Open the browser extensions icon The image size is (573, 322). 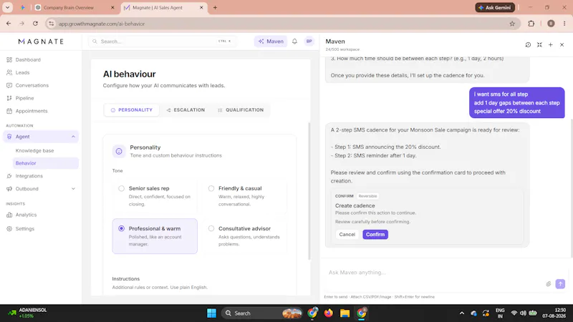pyautogui.click(x=531, y=24)
